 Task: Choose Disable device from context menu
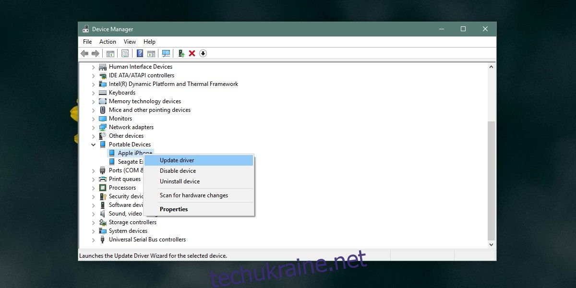click(x=199, y=171)
